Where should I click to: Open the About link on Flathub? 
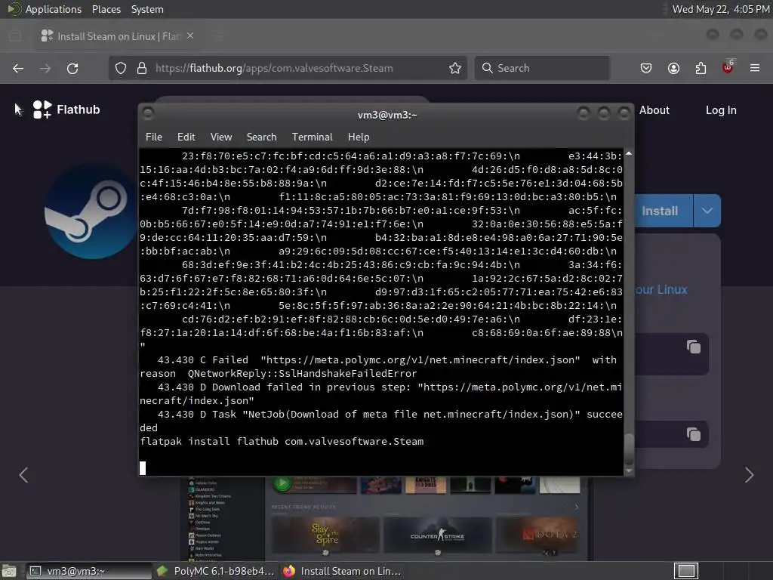tap(654, 110)
